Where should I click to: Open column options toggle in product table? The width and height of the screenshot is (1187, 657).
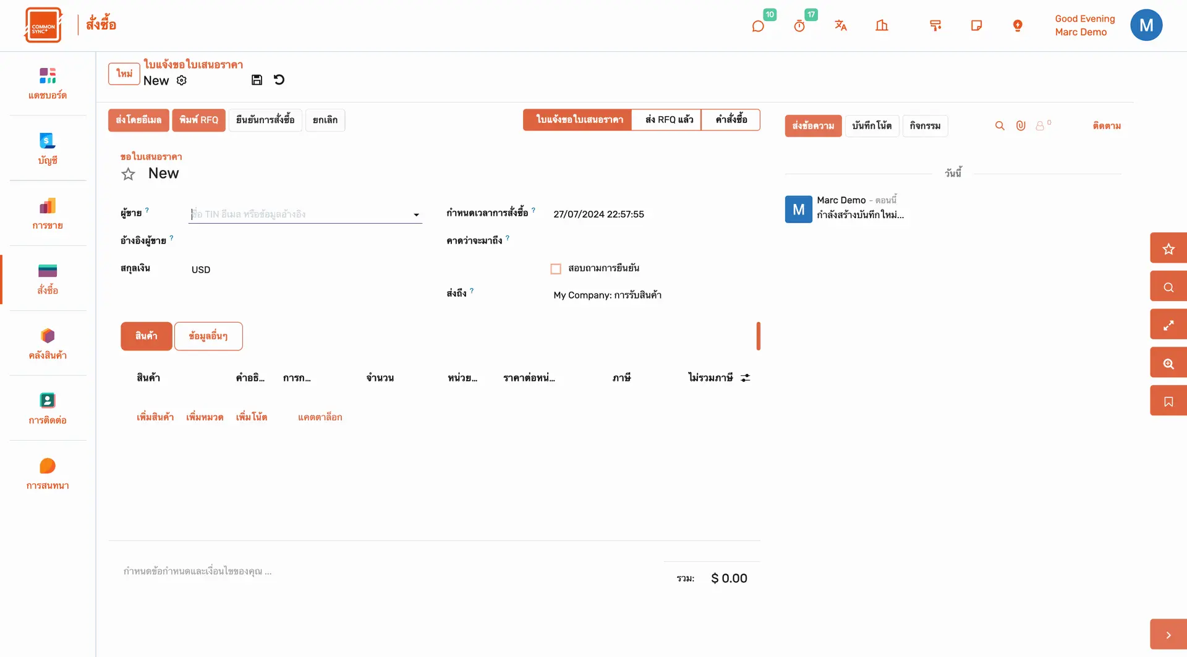(746, 378)
